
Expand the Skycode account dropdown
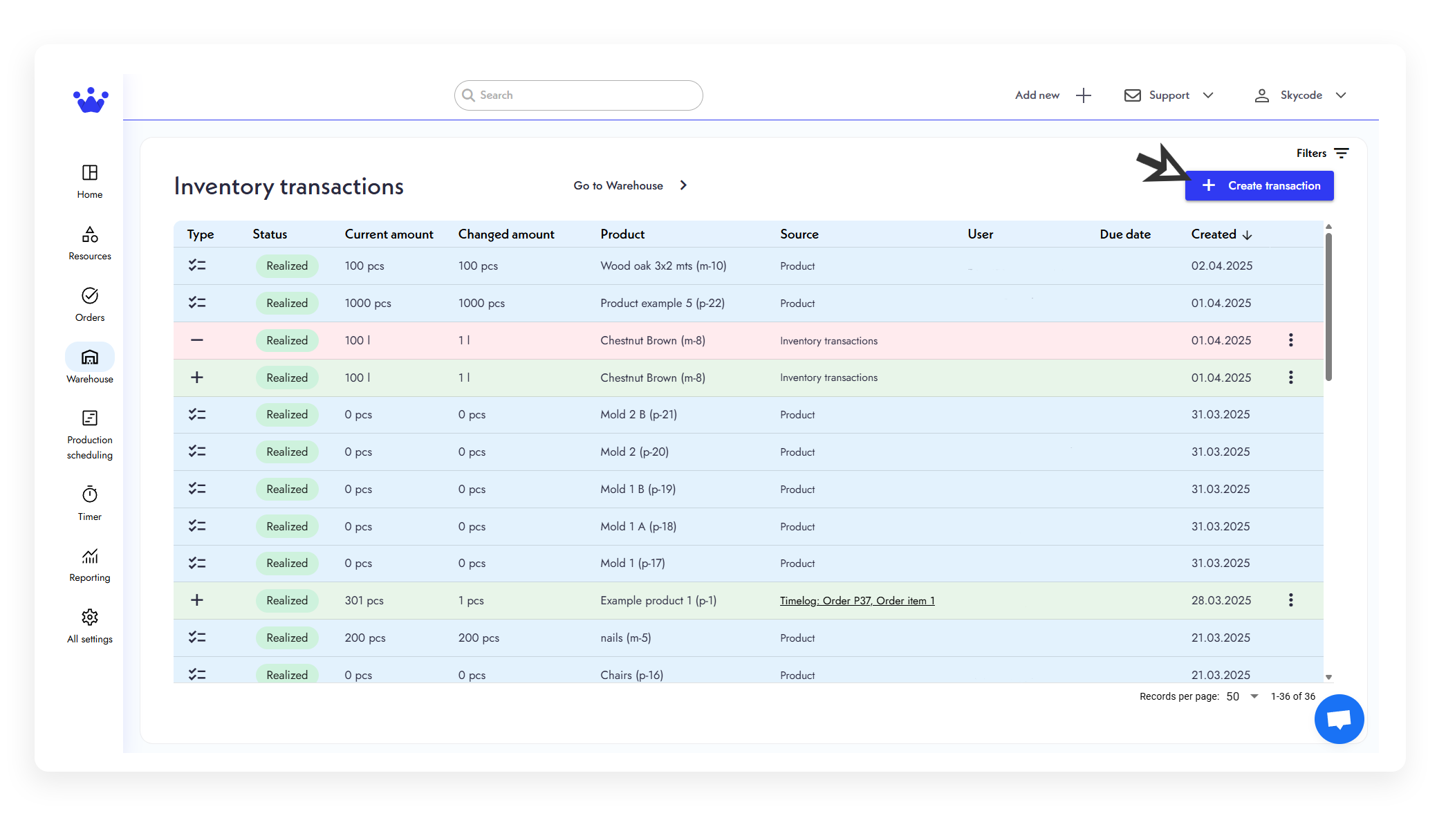pos(1301,95)
